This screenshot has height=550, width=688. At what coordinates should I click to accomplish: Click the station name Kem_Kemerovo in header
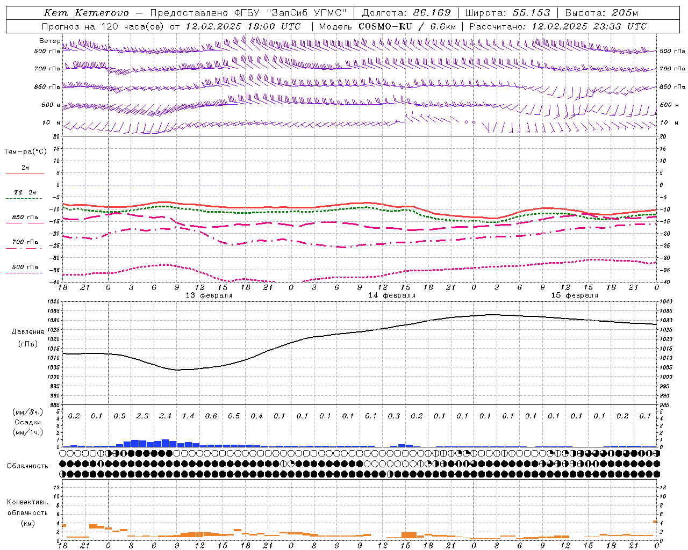(x=86, y=13)
